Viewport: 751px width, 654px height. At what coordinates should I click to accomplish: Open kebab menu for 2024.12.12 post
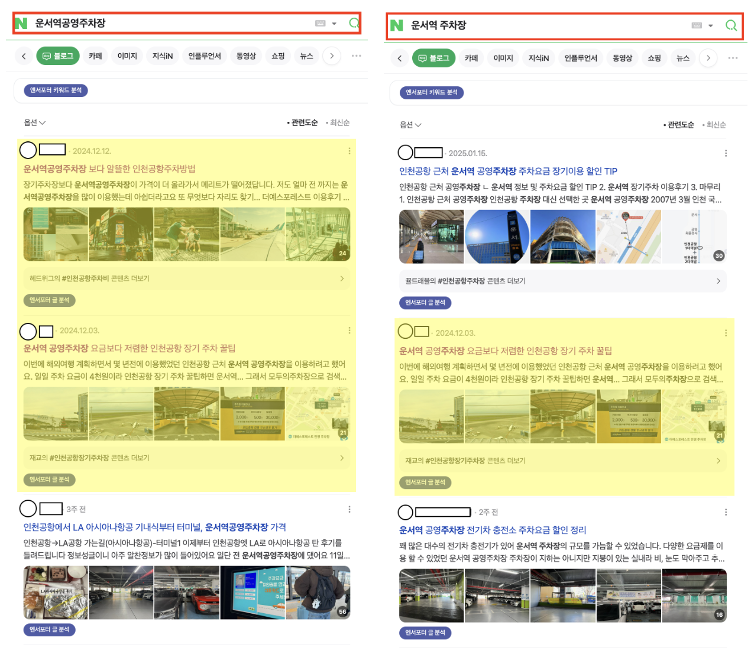pos(349,151)
